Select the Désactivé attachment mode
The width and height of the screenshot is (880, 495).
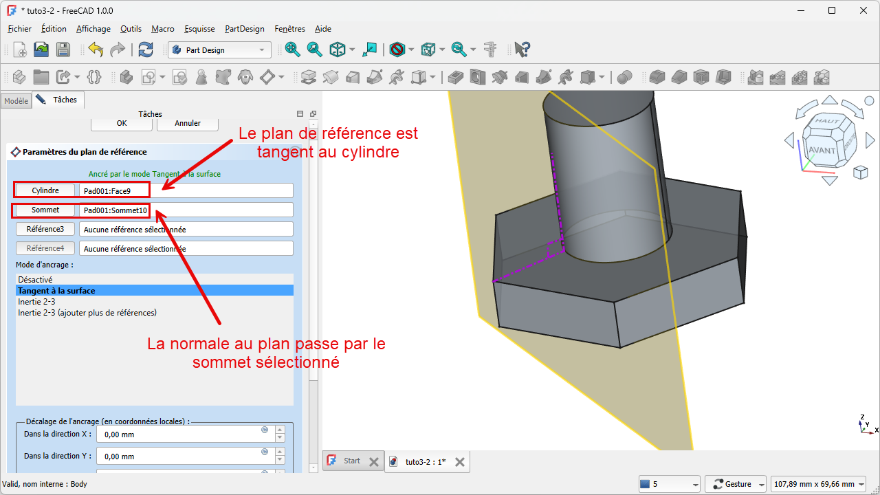pos(35,280)
